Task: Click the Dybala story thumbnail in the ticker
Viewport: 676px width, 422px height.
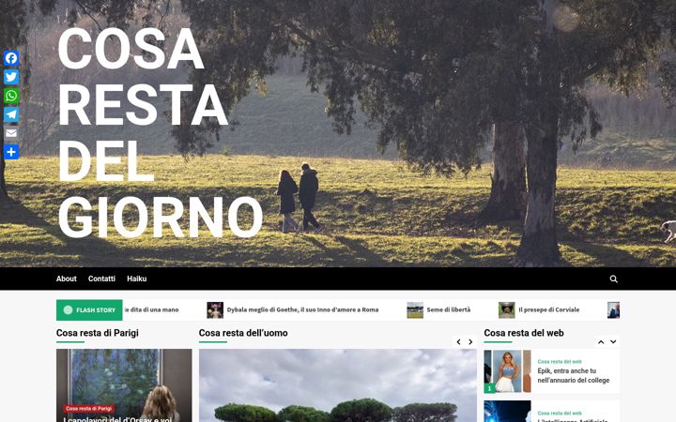Action: (x=215, y=310)
